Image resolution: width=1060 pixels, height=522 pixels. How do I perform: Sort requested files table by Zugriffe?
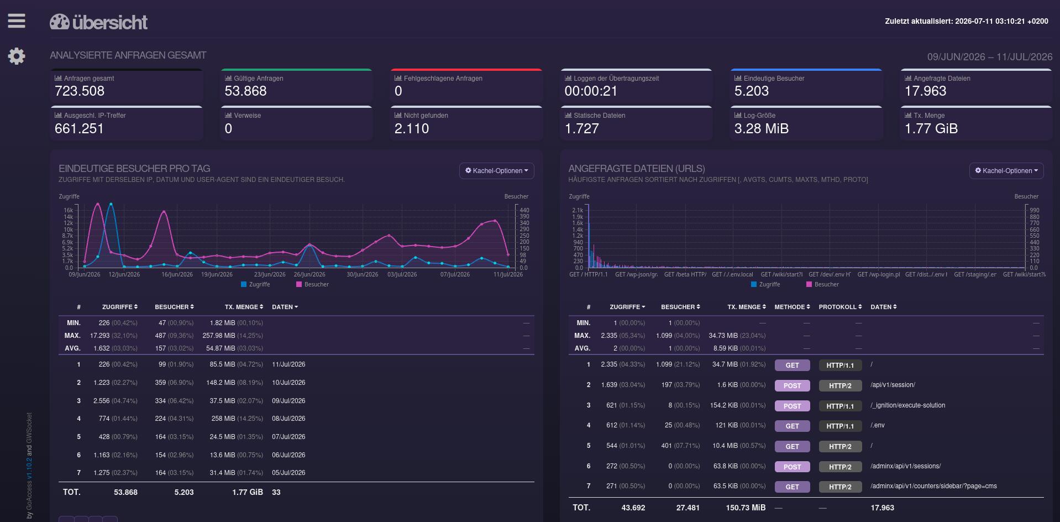coord(627,307)
